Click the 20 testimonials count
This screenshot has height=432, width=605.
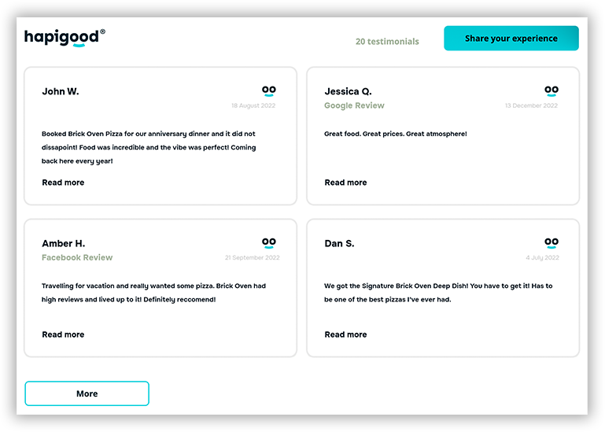pos(387,42)
